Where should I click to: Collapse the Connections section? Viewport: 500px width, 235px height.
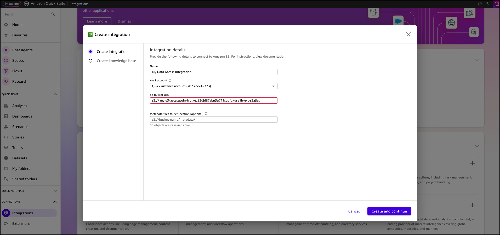(55, 202)
